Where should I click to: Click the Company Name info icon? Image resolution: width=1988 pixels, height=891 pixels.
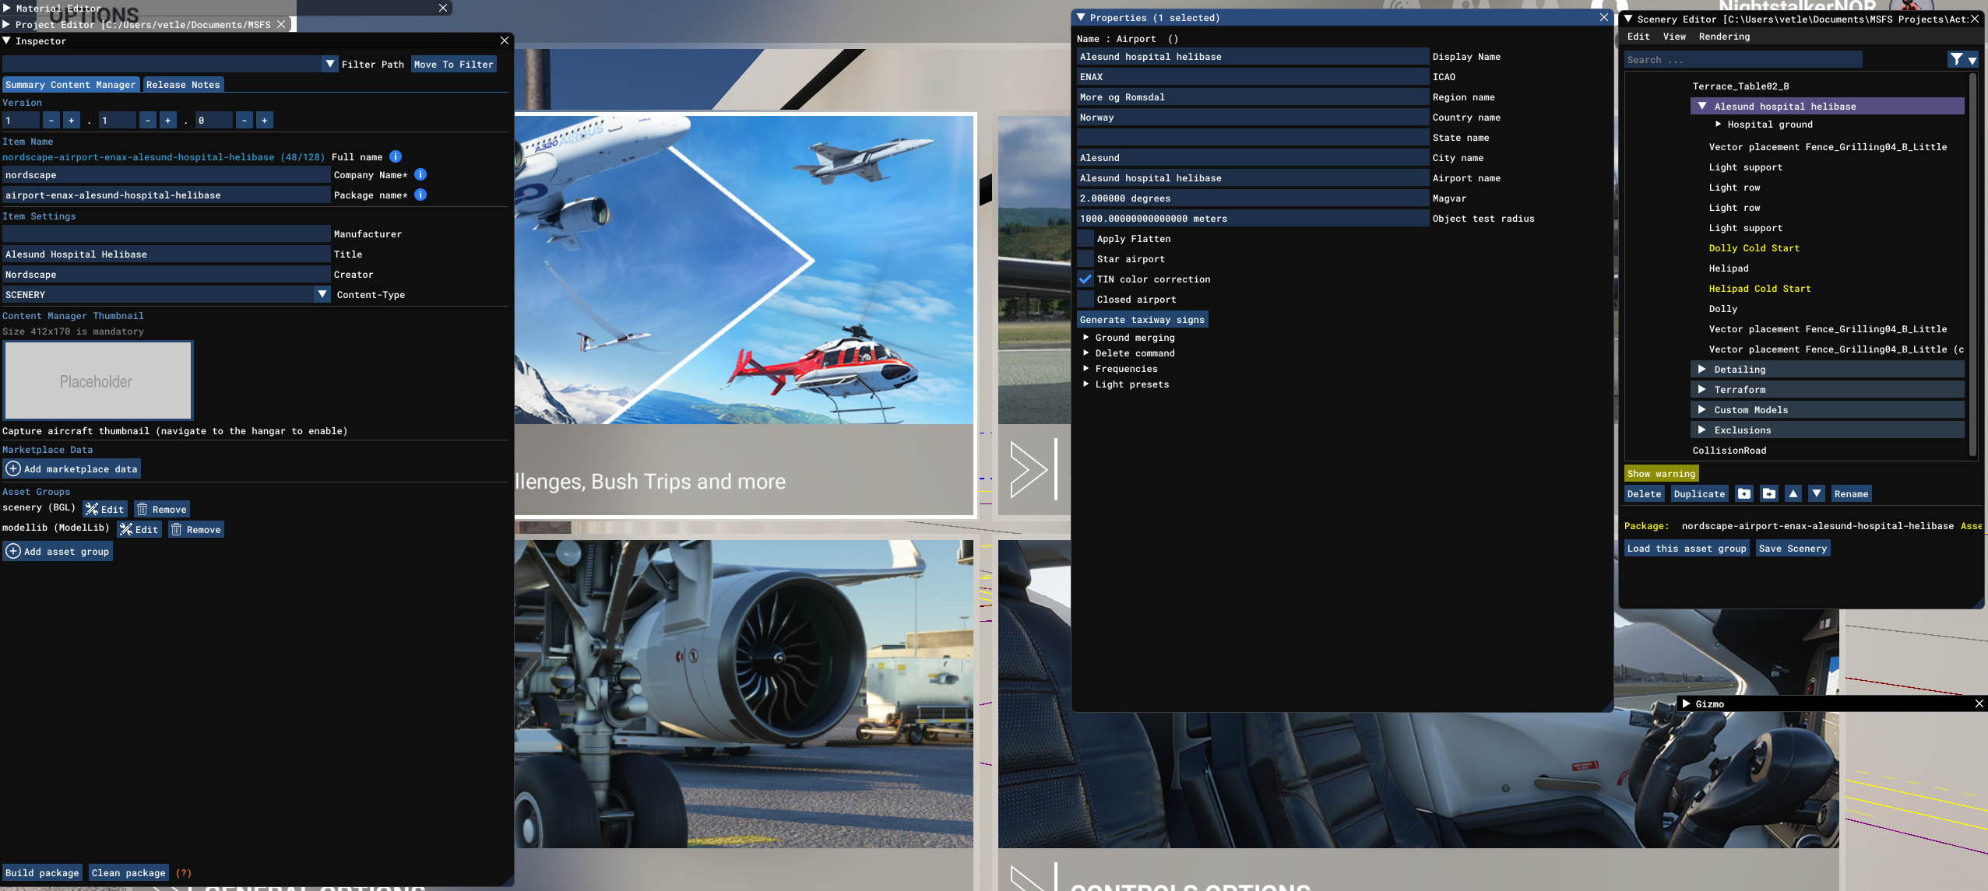[x=420, y=175]
